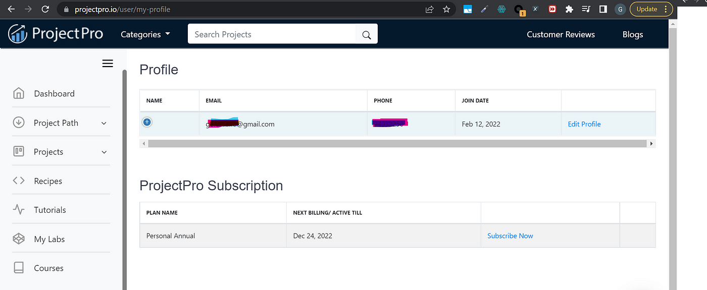This screenshot has width=707, height=290.
Task: Expand the Projects submenu chevron
Action: click(x=104, y=152)
